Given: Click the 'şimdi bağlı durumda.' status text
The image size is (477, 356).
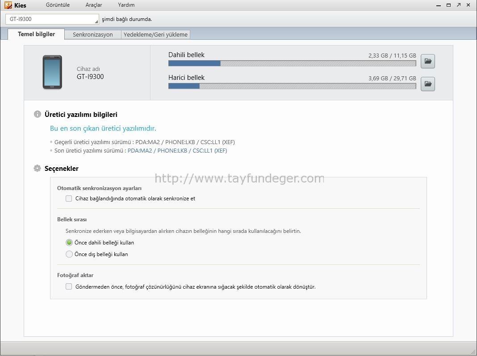Looking at the screenshot, I should pyautogui.click(x=127, y=19).
